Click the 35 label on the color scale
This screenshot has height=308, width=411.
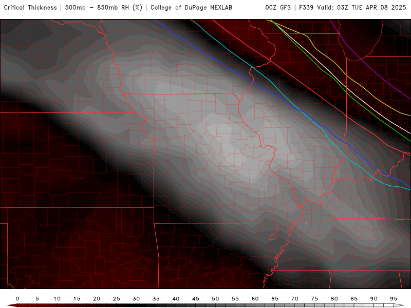click(156, 299)
